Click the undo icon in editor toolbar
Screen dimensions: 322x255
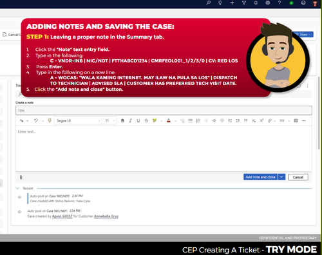pyautogui.click(x=36, y=120)
